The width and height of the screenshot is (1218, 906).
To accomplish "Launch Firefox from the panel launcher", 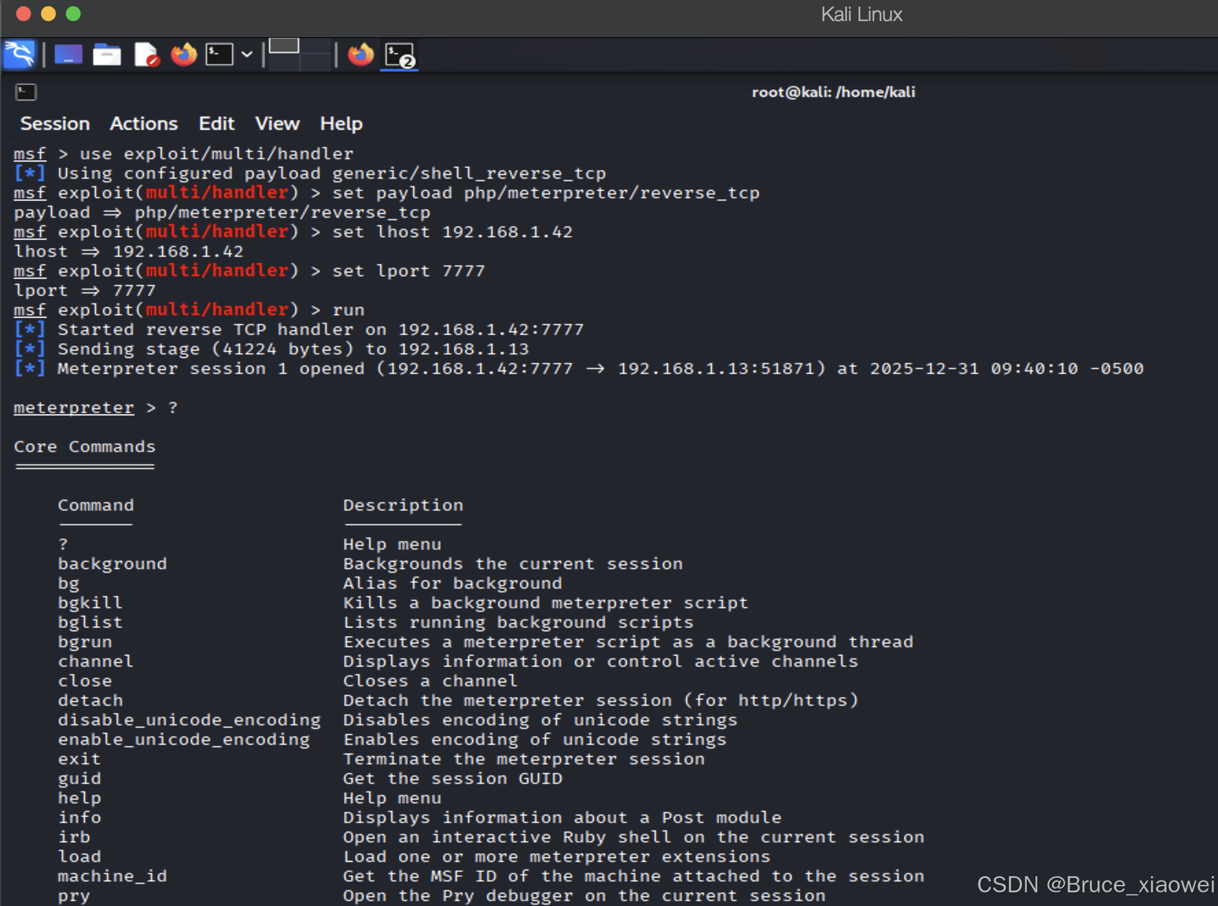I will coord(184,55).
